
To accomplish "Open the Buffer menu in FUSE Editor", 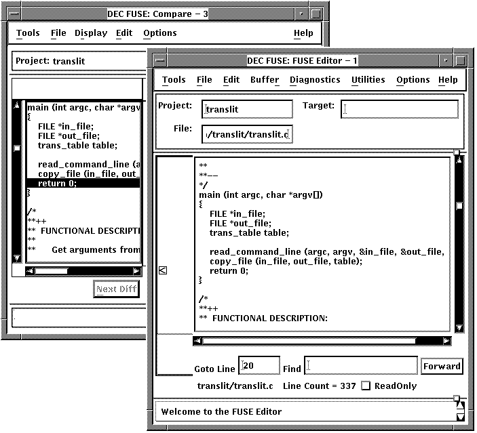I will (x=265, y=80).
